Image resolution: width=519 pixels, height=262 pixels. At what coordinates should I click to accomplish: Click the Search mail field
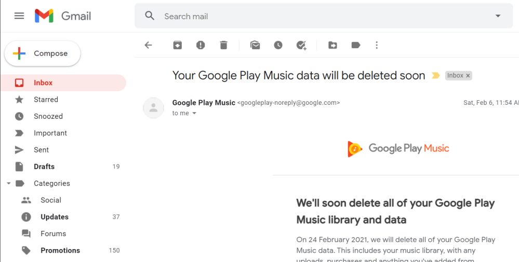[312, 16]
